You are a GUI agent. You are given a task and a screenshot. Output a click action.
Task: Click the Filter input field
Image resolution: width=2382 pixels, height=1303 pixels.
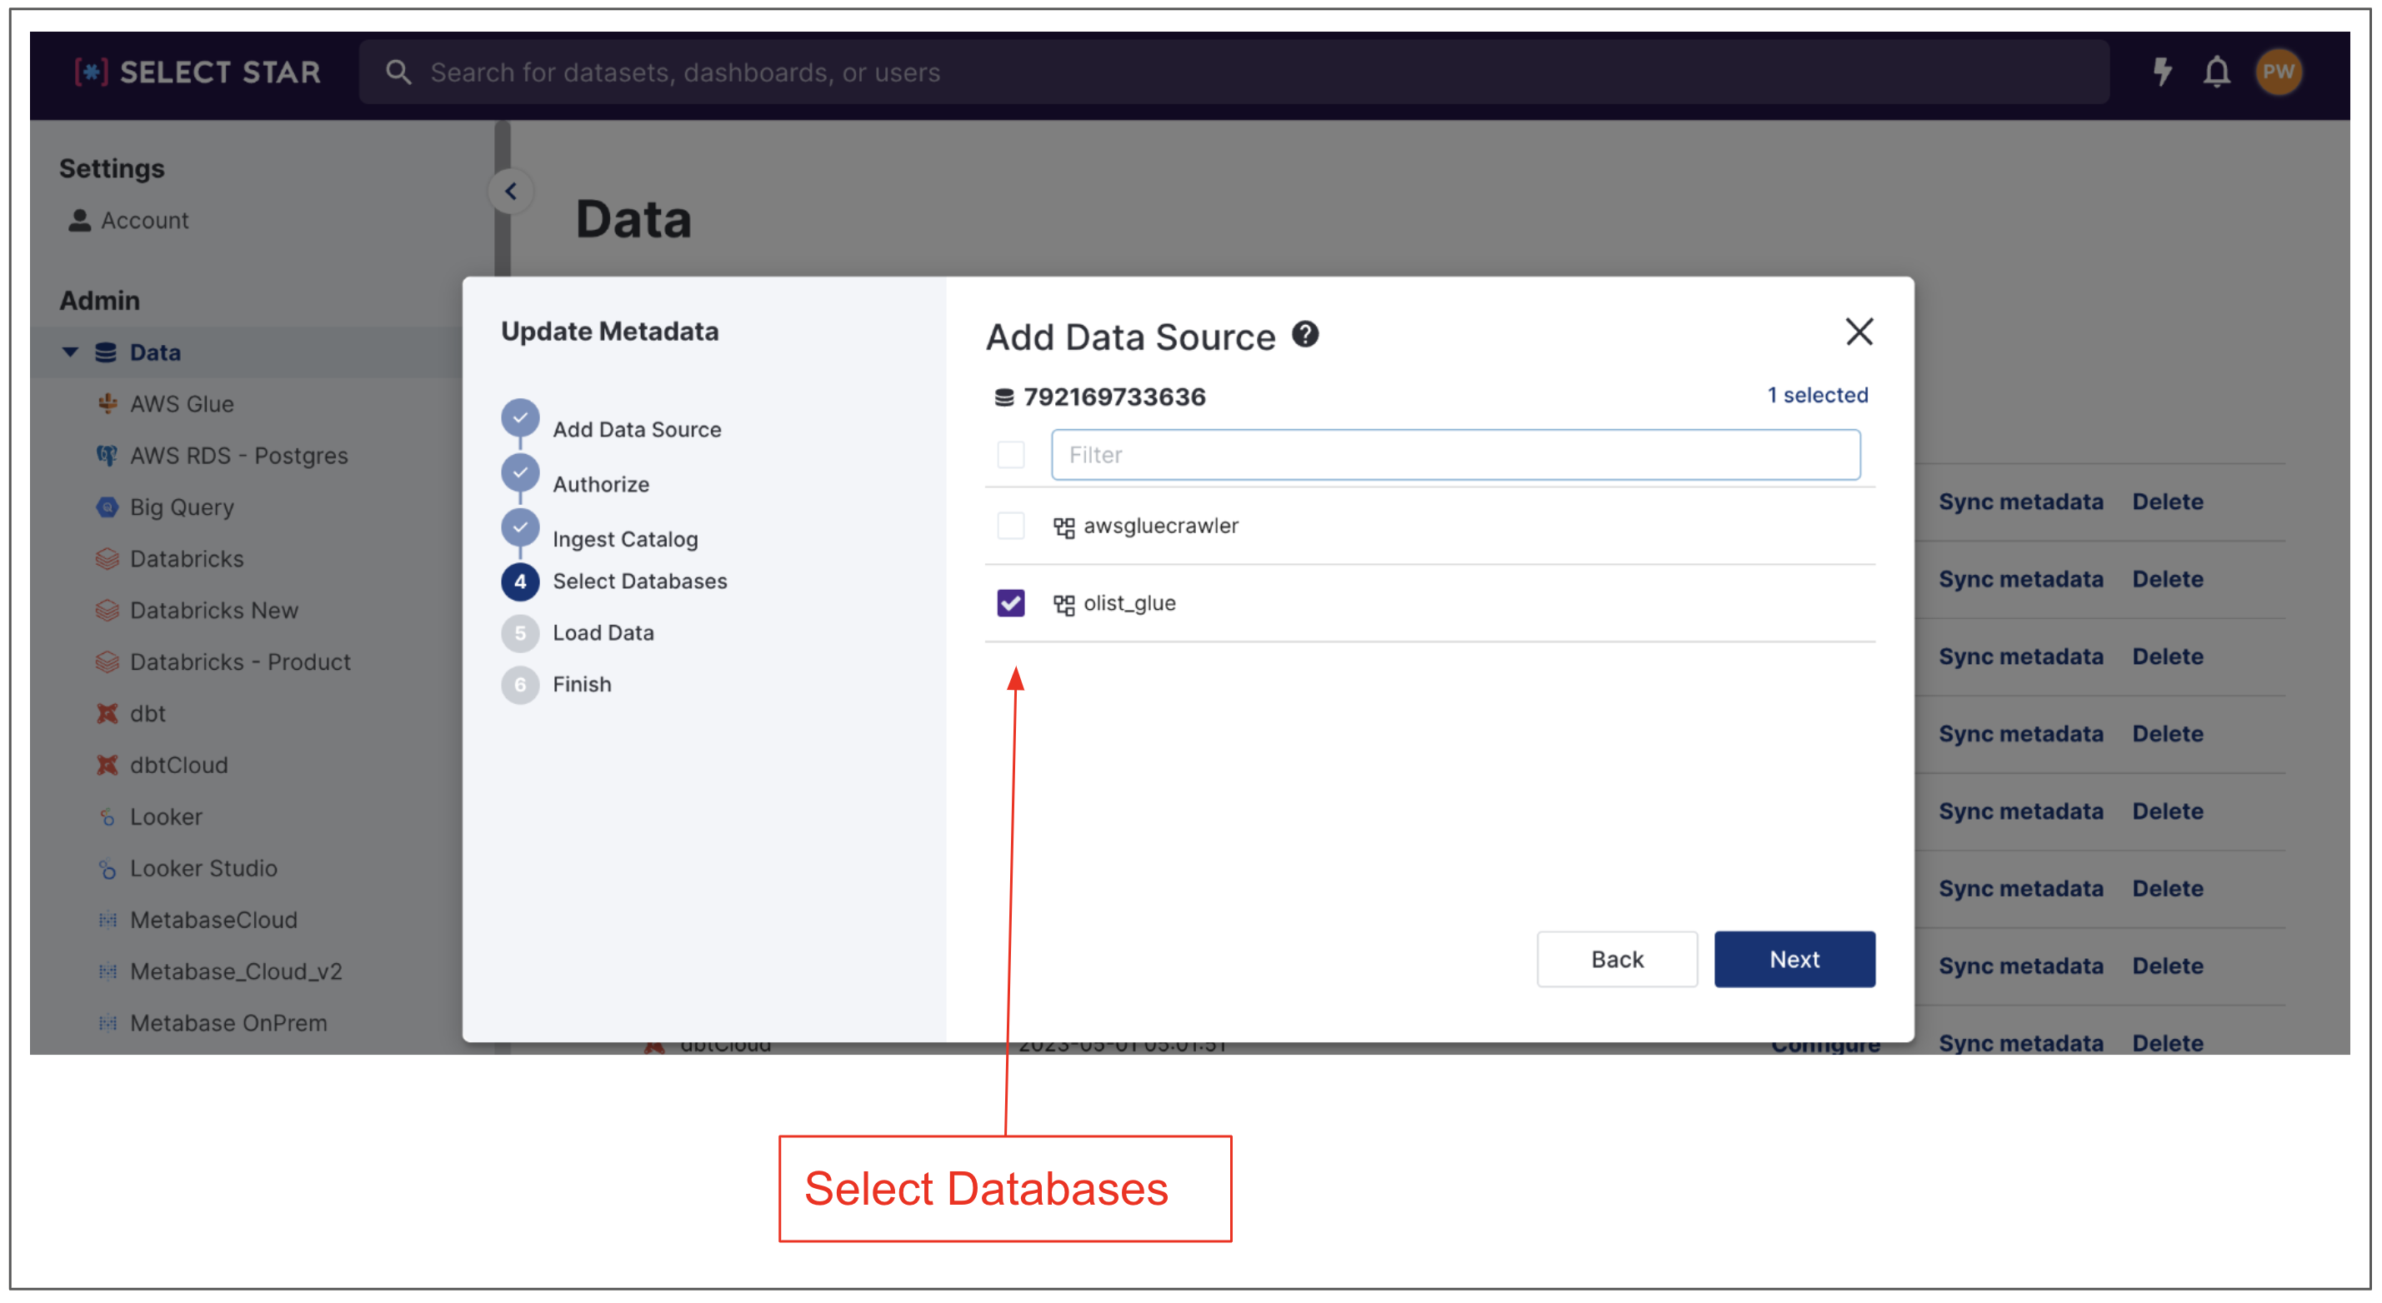point(1454,455)
